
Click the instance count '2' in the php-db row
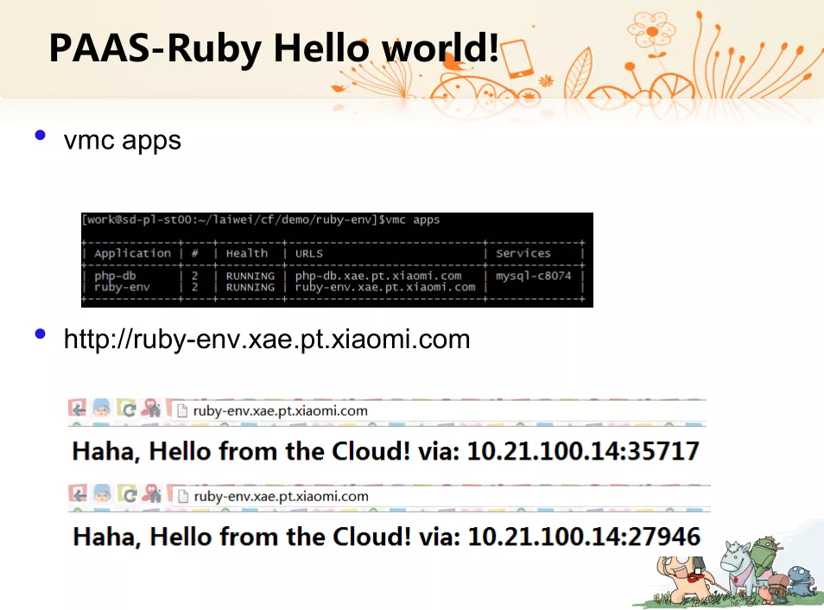coord(195,276)
